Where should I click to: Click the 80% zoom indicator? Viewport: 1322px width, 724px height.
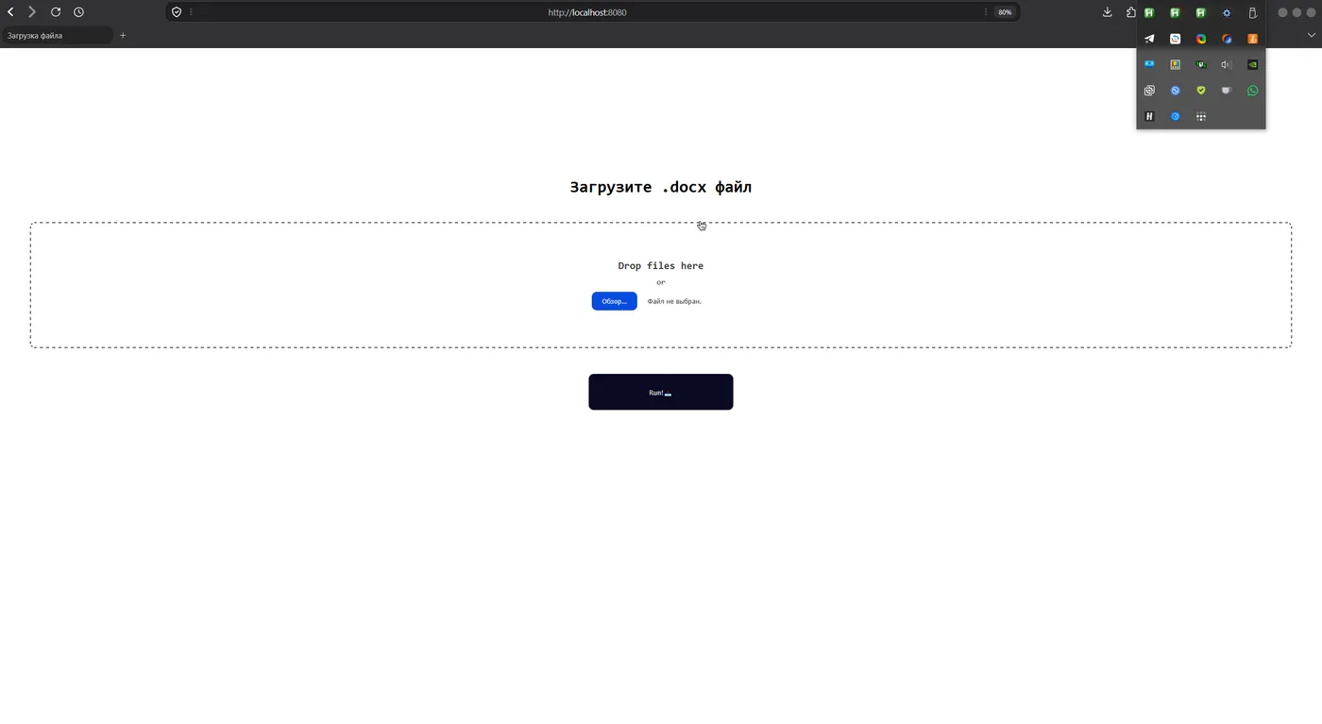coord(1005,12)
